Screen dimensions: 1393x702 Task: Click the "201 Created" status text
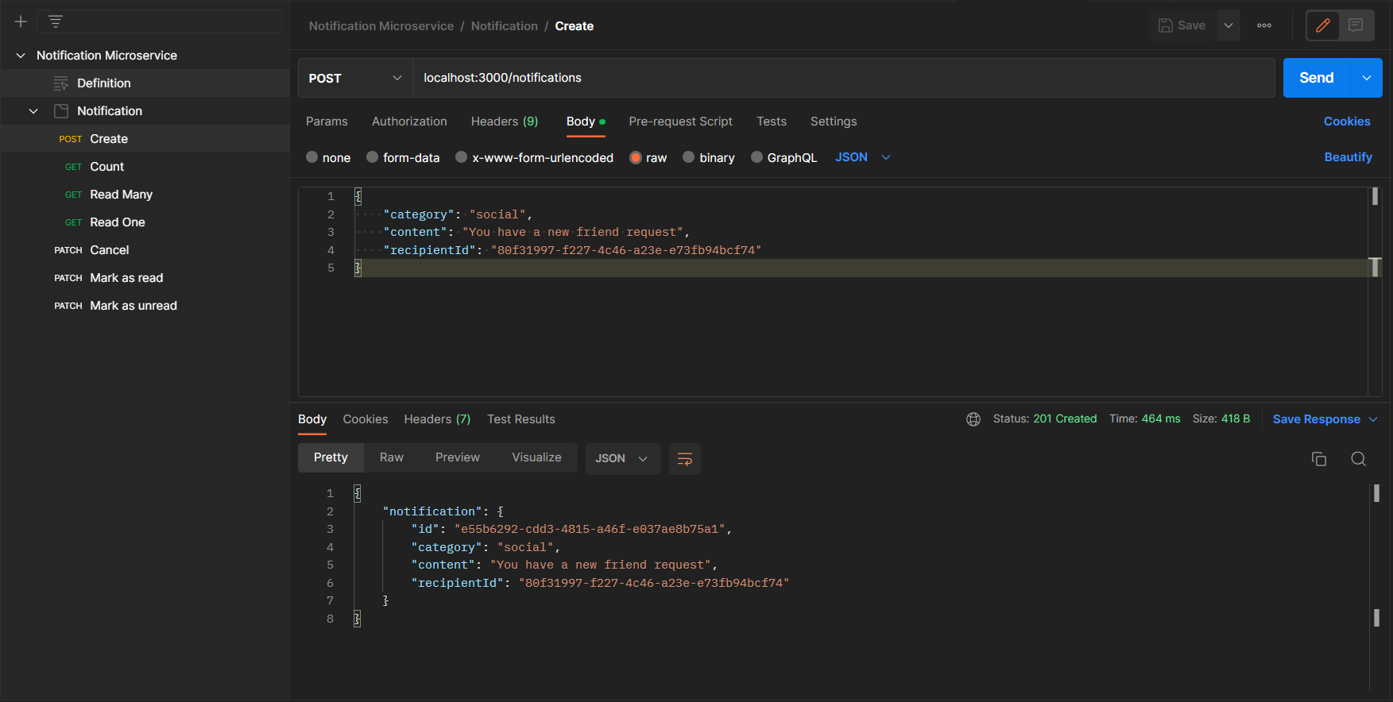(x=1065, y=418)
